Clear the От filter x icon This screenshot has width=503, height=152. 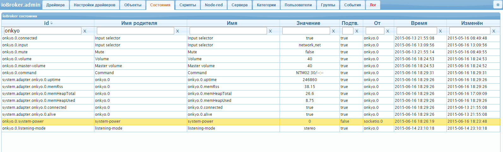tap(388, 31)
